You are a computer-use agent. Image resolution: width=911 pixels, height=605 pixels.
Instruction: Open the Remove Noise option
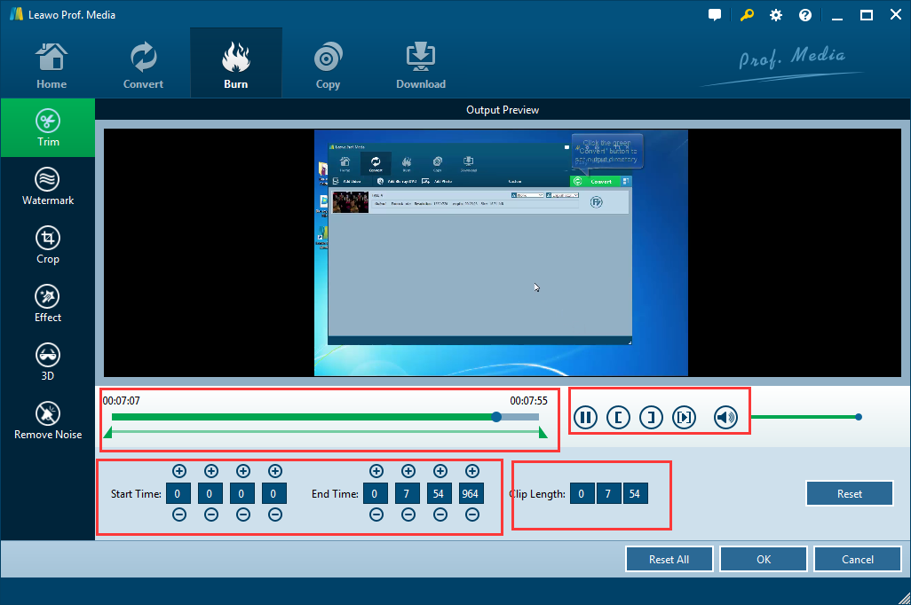[x=48, y=421]
